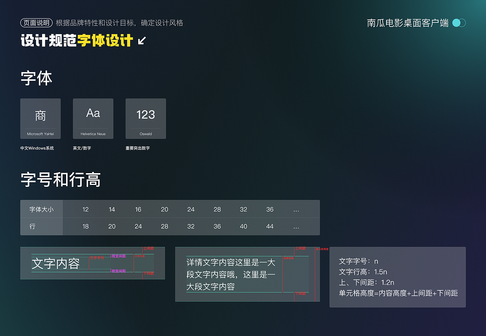Select the 字号和行高 section header

(x=60, y=181)
